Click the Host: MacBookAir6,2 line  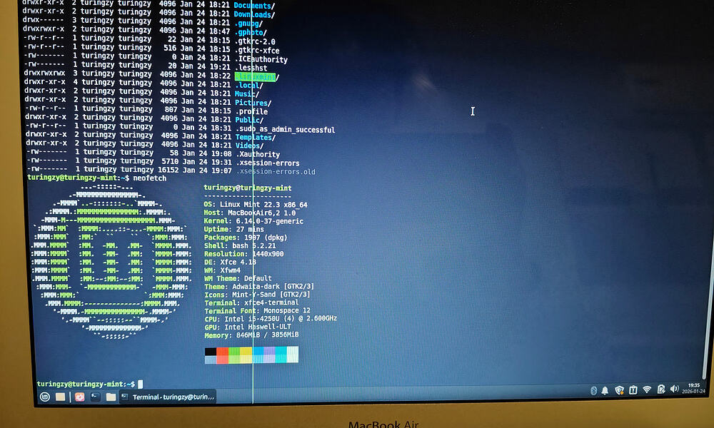pos(249,213)
